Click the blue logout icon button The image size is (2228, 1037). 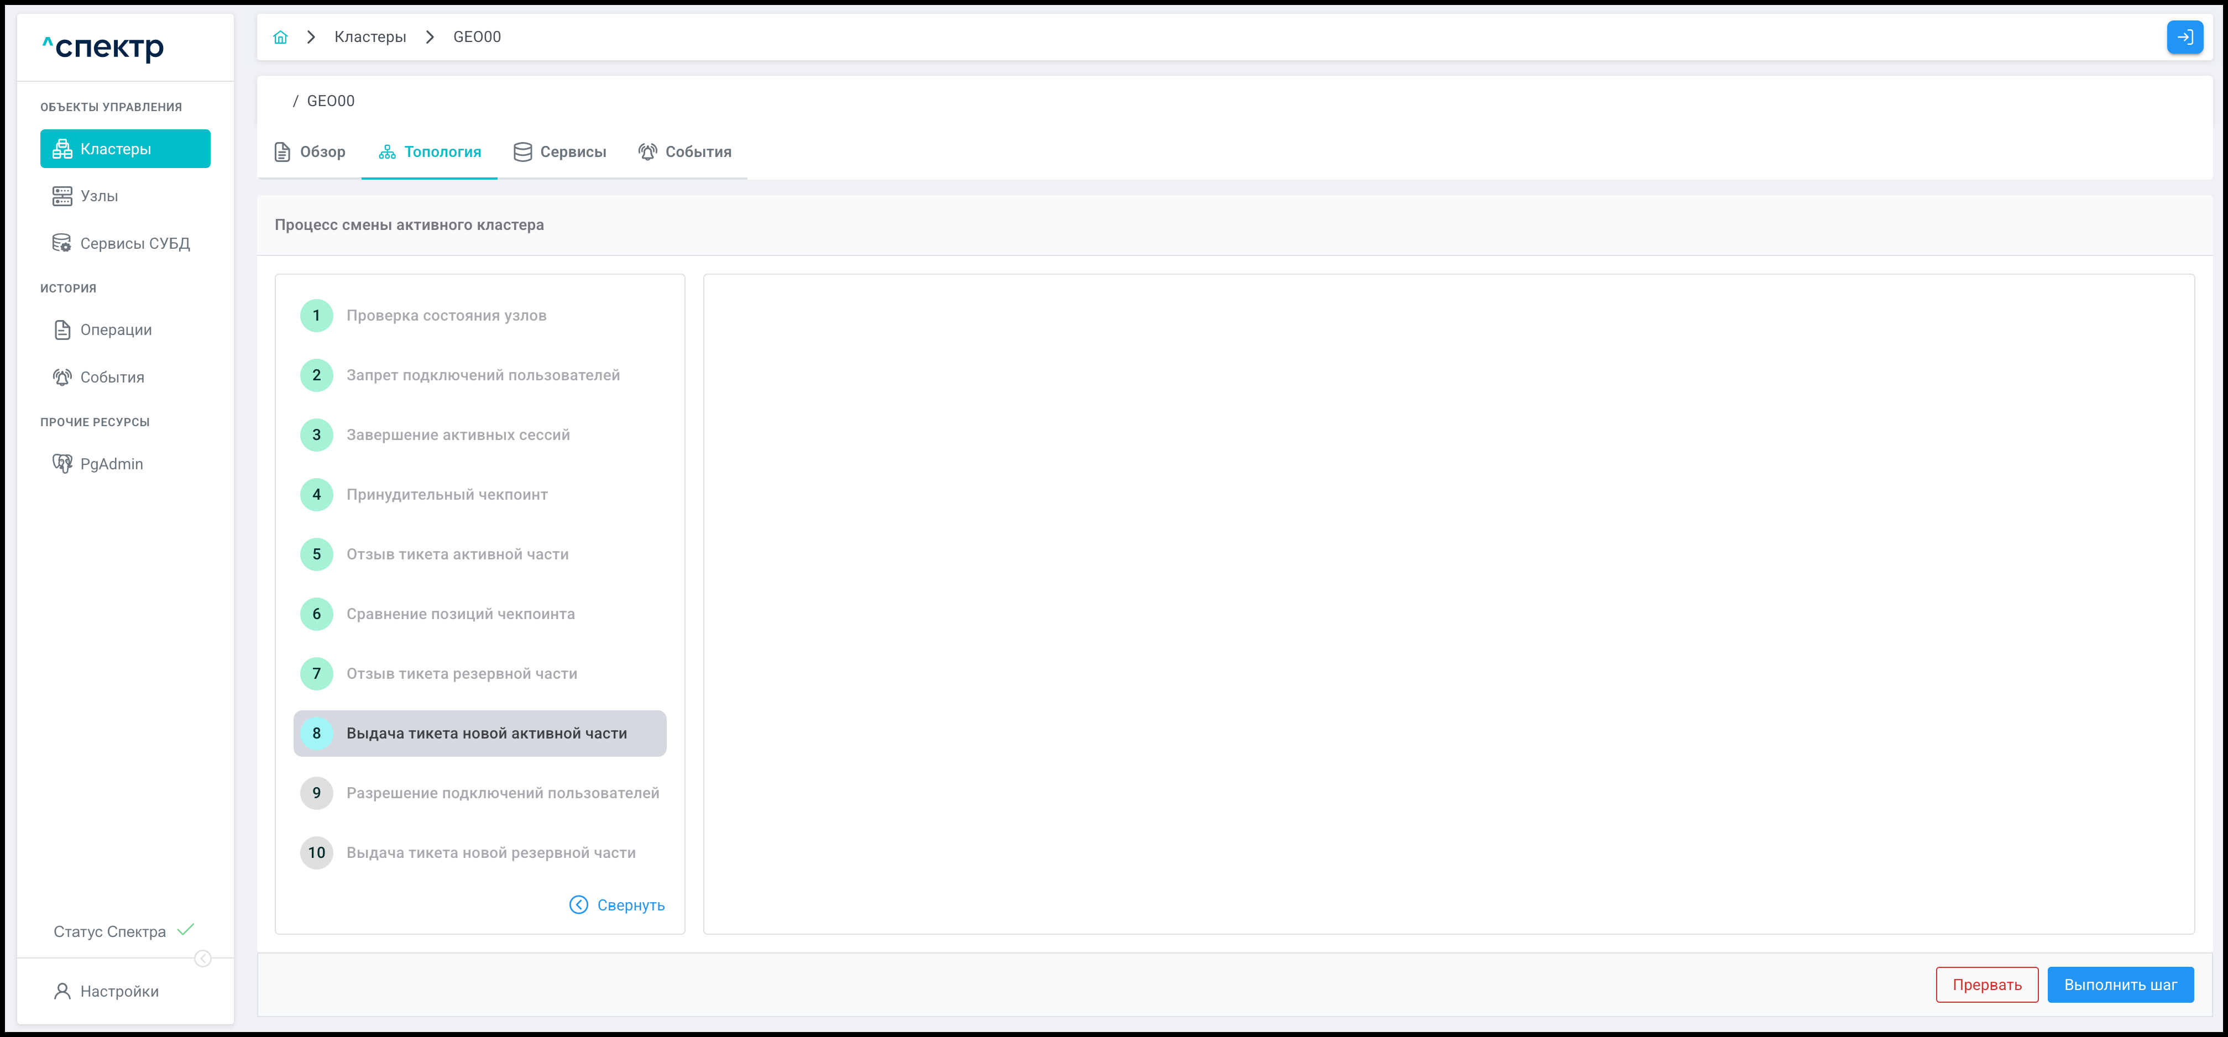coord(2184,37)
